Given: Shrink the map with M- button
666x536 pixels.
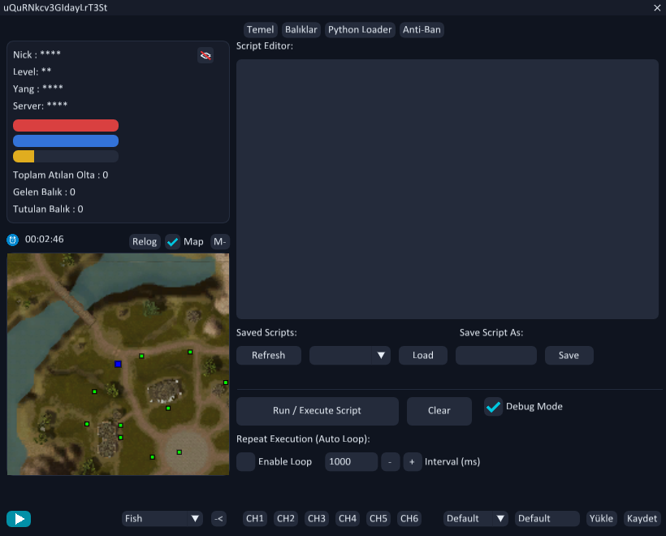Looking at the screenshot, I should 220,242.
